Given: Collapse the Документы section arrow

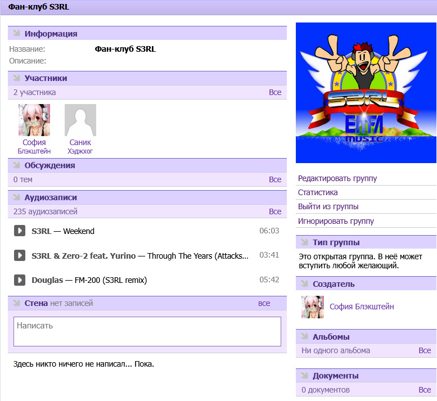Looking at the screenshot, I should pos(304,375).
